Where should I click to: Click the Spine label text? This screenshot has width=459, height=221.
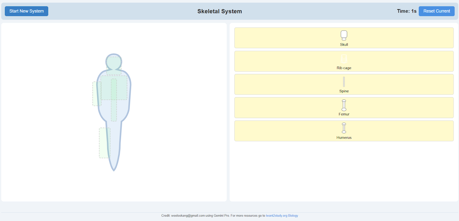tap(344, 91)
